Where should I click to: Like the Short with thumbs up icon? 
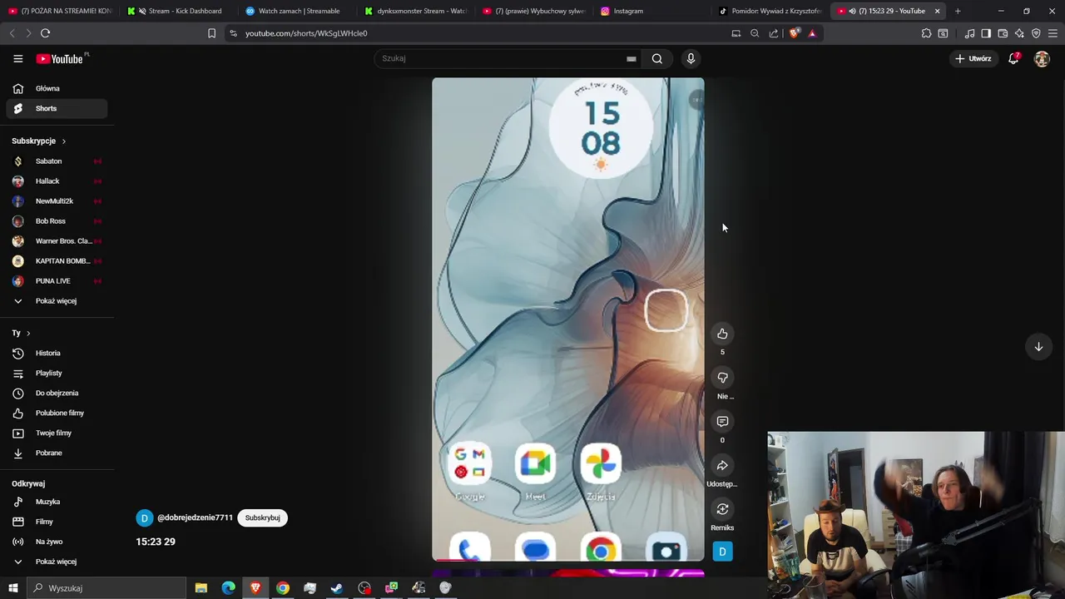(722, 334)
